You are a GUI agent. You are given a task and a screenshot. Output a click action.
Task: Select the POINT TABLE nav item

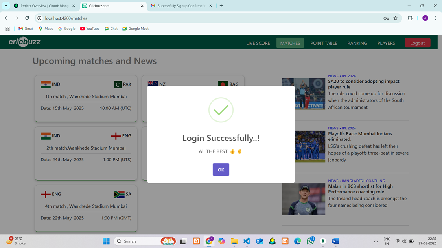coord(324,43)
